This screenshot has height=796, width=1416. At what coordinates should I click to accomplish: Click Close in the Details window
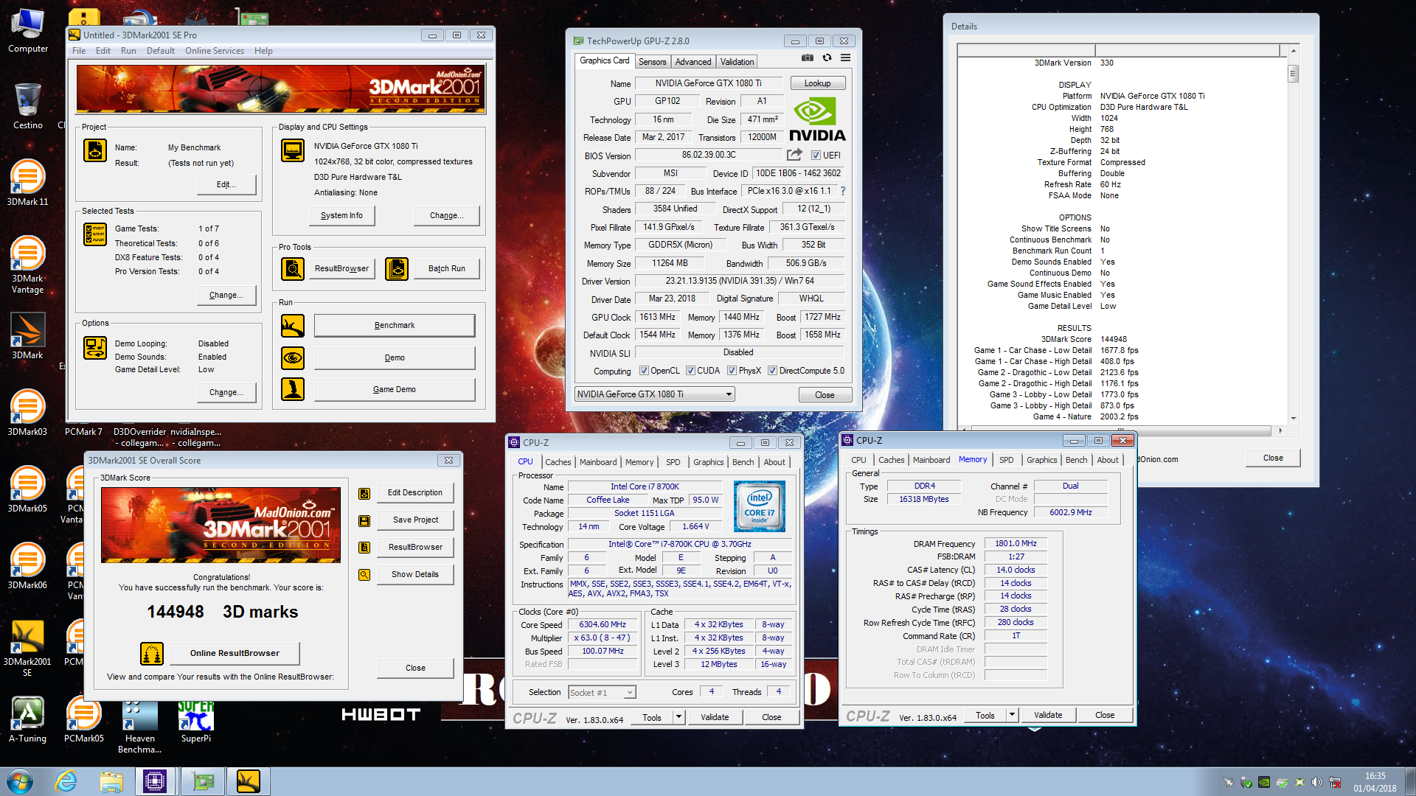pyautogui.click(x=1273, y=458)
